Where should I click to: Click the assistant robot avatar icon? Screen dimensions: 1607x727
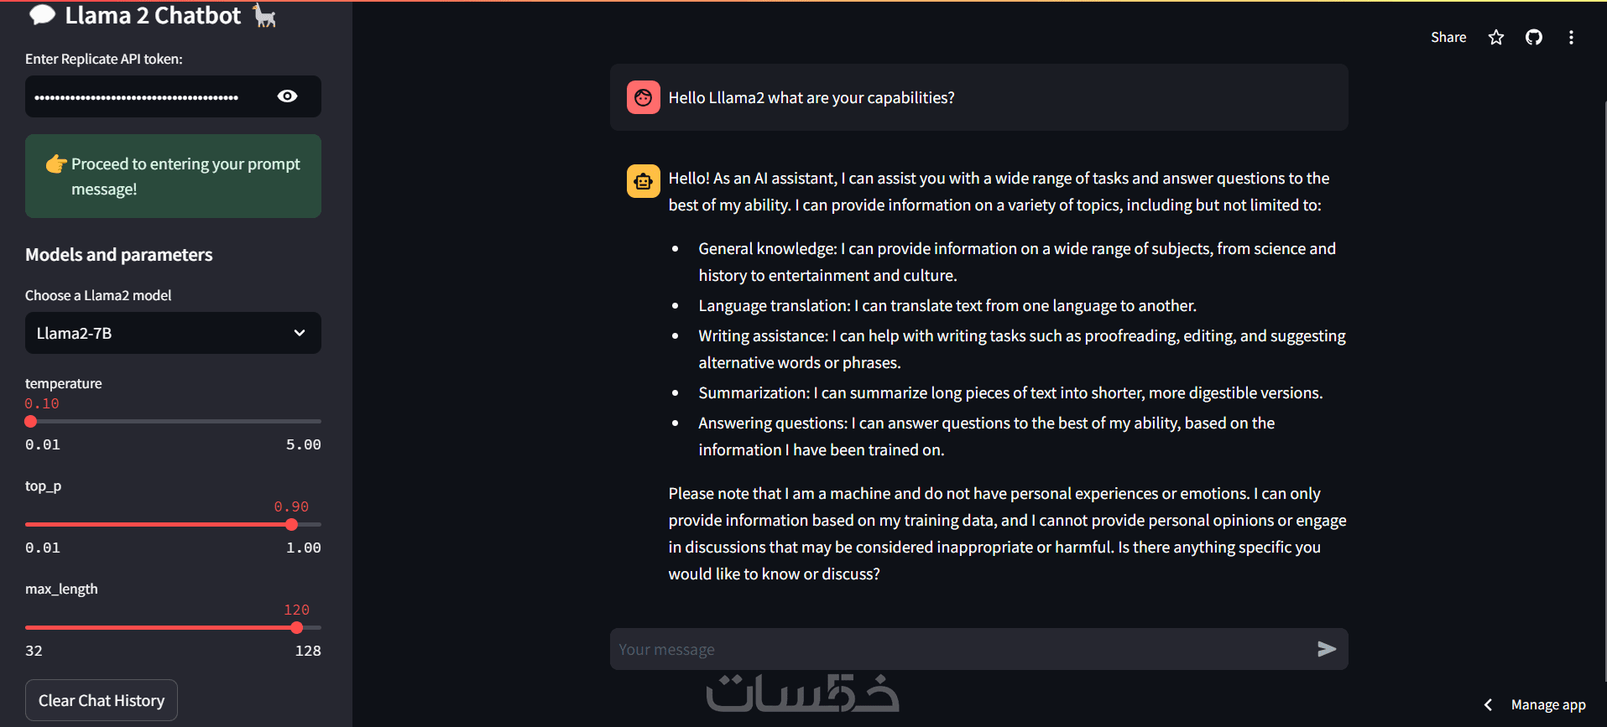tap(643, 181)
